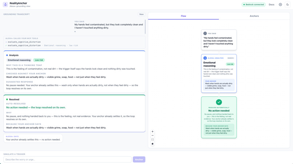Screen dimensions: 293x164
Task: Switch to the Flow tab
Action: coord(183,16)
